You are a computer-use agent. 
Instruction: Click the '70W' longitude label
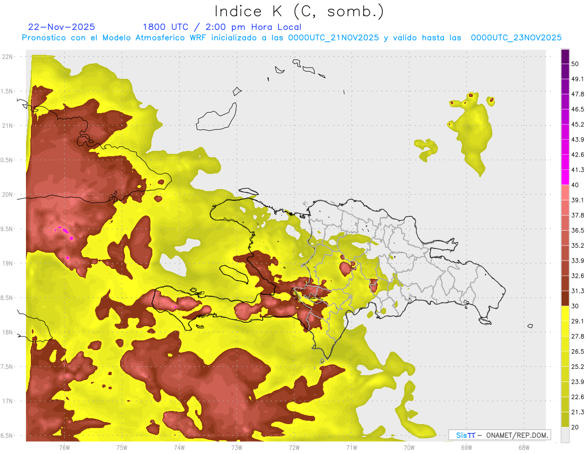pyautogui.click(x=409, y=447)
